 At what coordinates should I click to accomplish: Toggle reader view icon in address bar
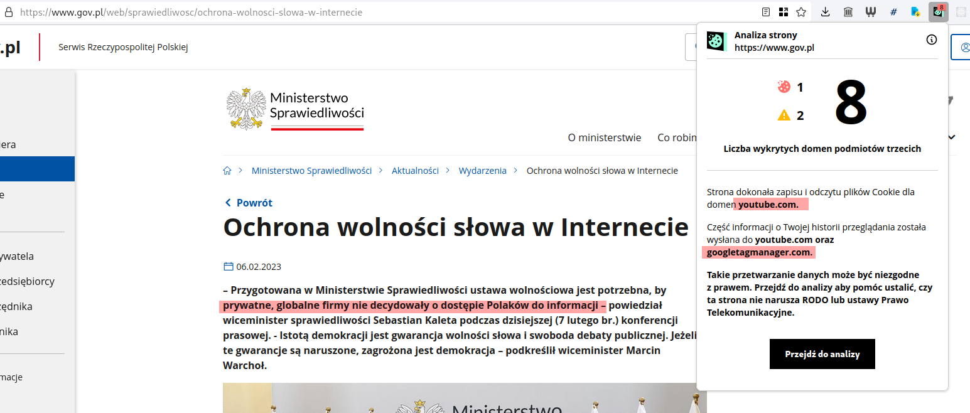766,12
